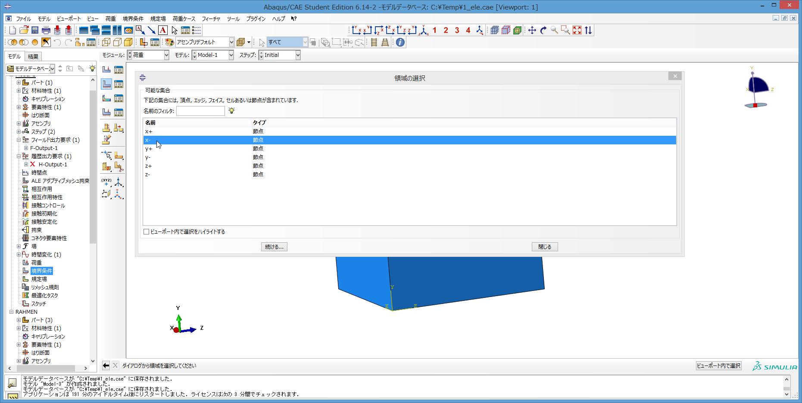Open the モデルデータベース tree dropdown
This screenshot has height=403, width=802.
point(31,69)
